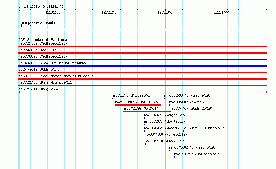Select the blue bar for nsv6533223
This screenshot has height=169, width=276.
(143, 59)
